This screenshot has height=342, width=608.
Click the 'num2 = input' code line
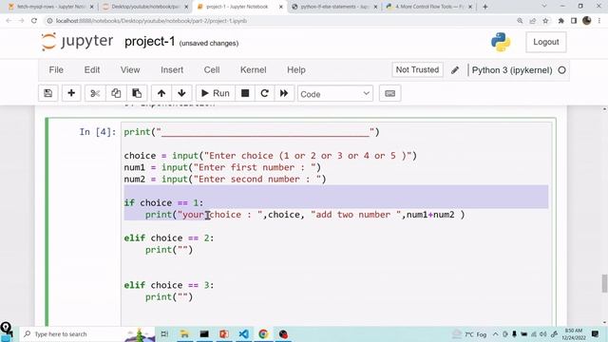(225, 180)
